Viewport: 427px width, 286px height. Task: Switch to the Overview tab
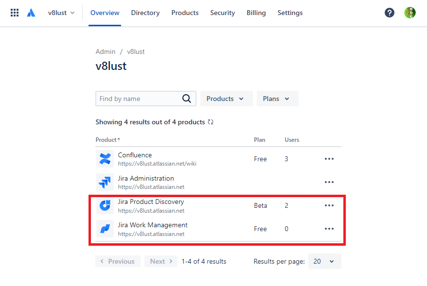tap(105, 13)
